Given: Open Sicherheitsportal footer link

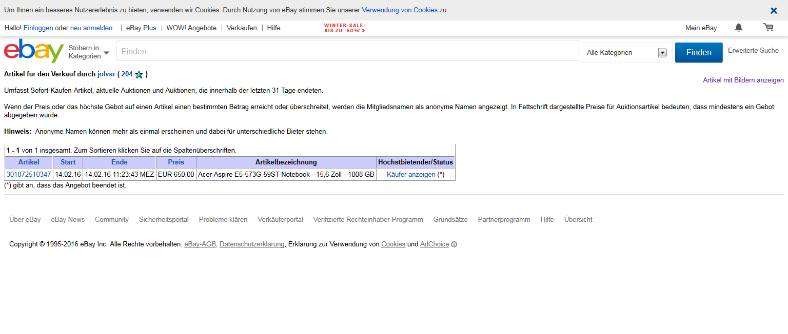Looking at the screenshot, I should coord(164,220).
